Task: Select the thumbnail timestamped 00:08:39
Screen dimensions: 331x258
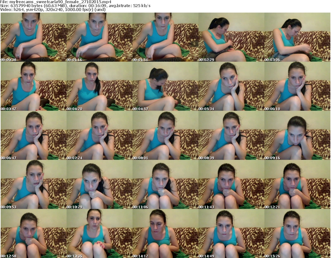Action: [x=231, y=135]
